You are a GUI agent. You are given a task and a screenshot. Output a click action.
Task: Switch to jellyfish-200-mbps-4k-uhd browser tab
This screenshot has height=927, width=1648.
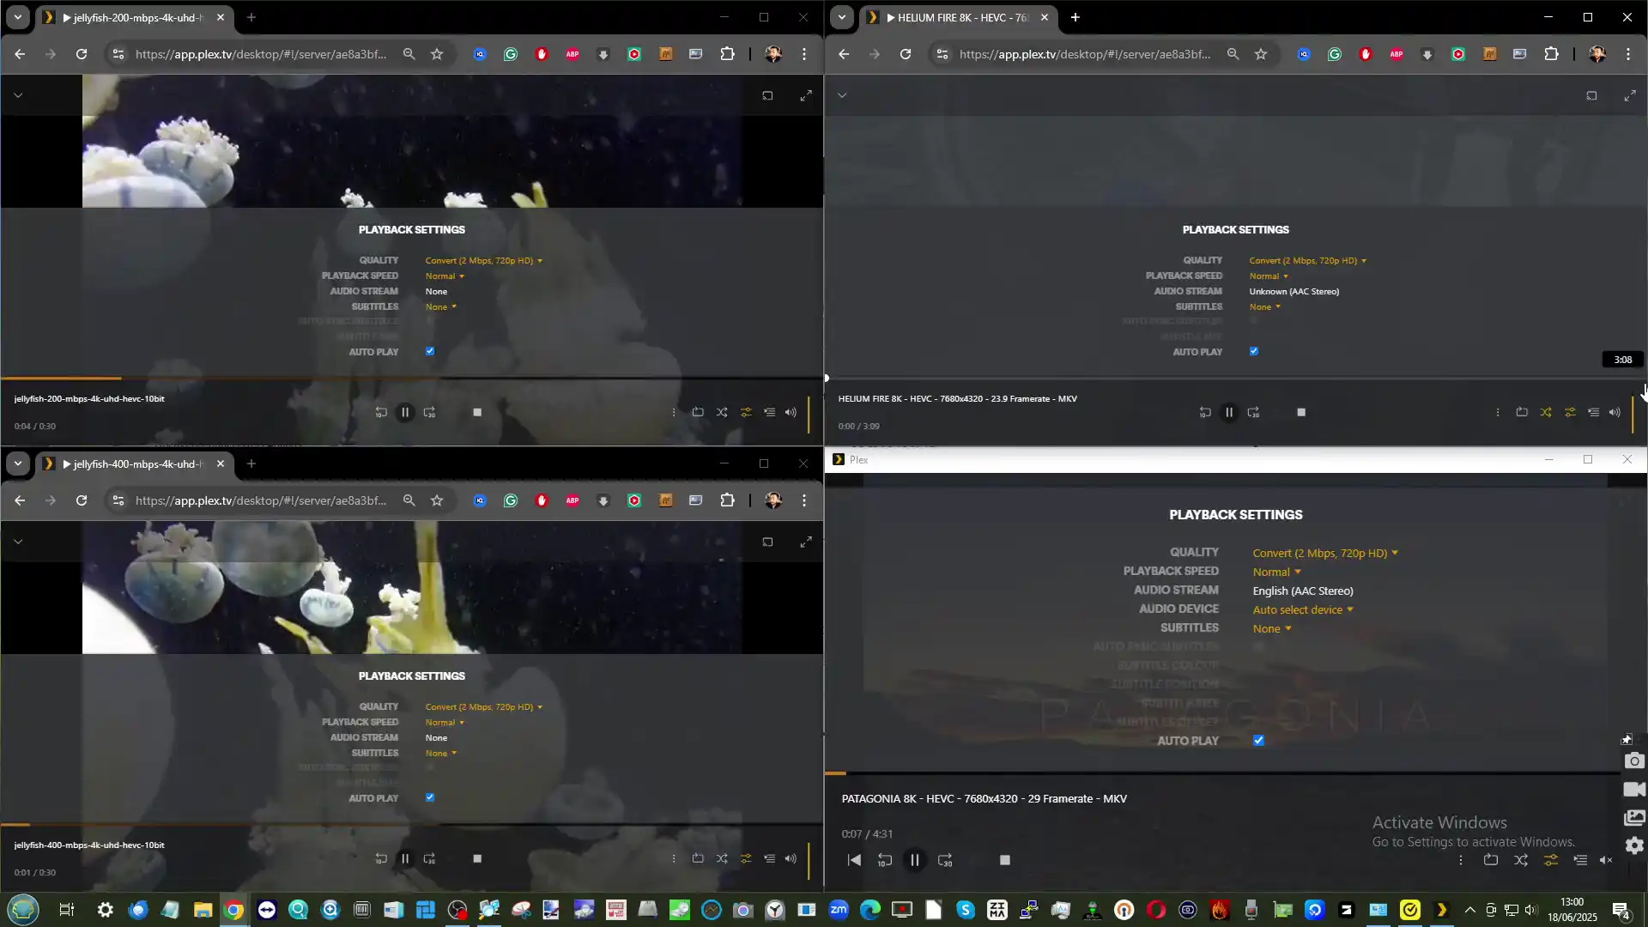coord(133,17)
